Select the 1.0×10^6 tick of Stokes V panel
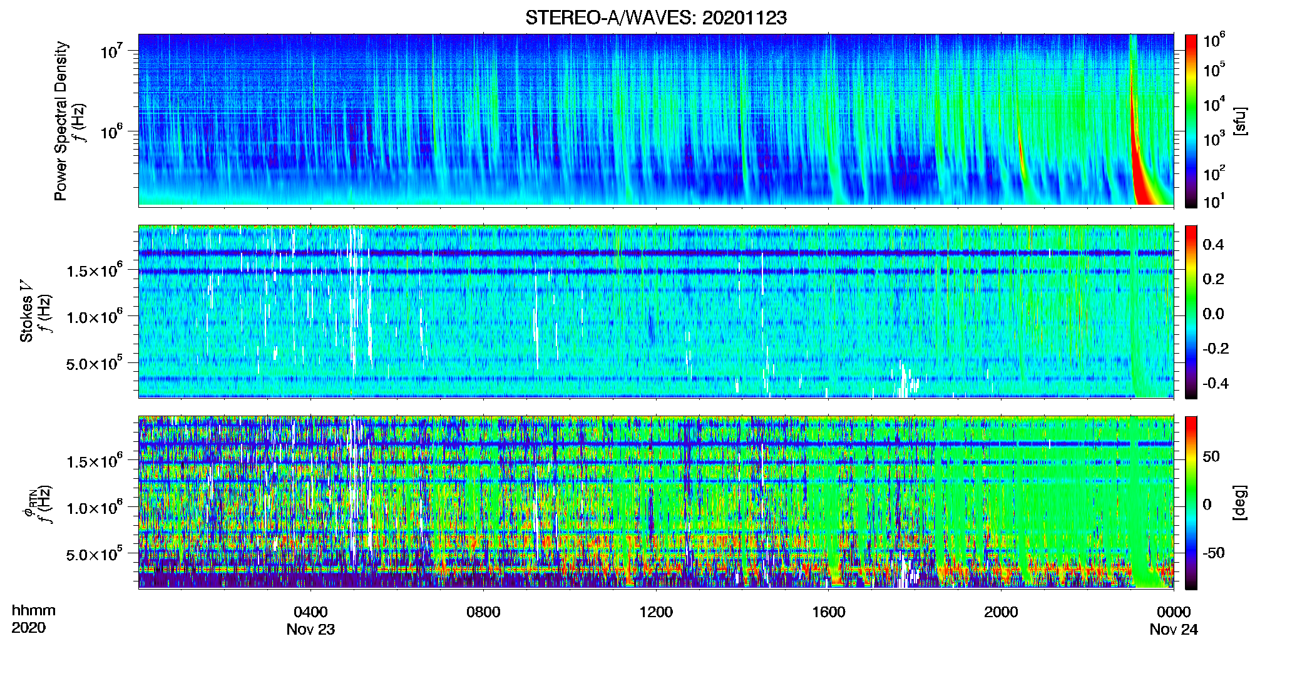 pos(95,317)
